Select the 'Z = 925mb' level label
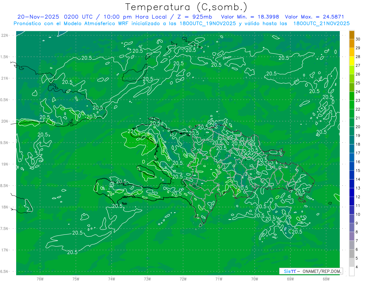 click(194, 17)
